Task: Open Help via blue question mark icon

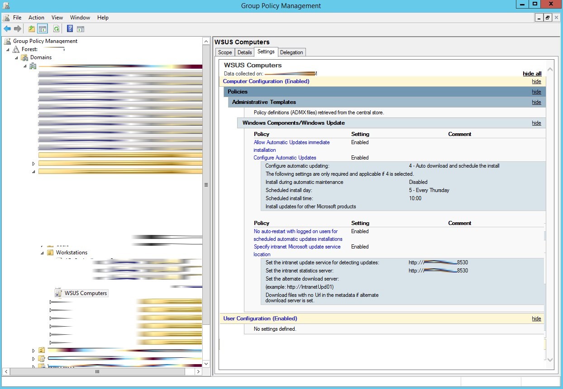Action: pyautogui.click(x=70, y=29)
